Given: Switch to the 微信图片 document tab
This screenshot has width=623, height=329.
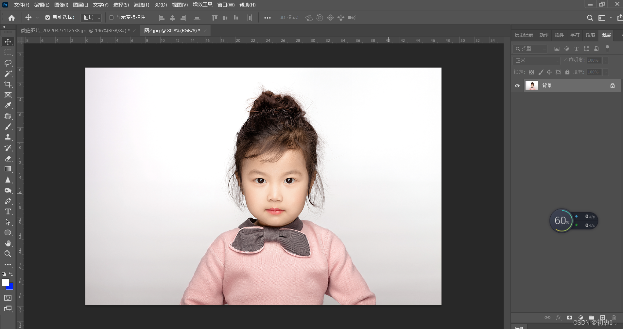Looking at the screenshot, I should click(x=75, y=31).
